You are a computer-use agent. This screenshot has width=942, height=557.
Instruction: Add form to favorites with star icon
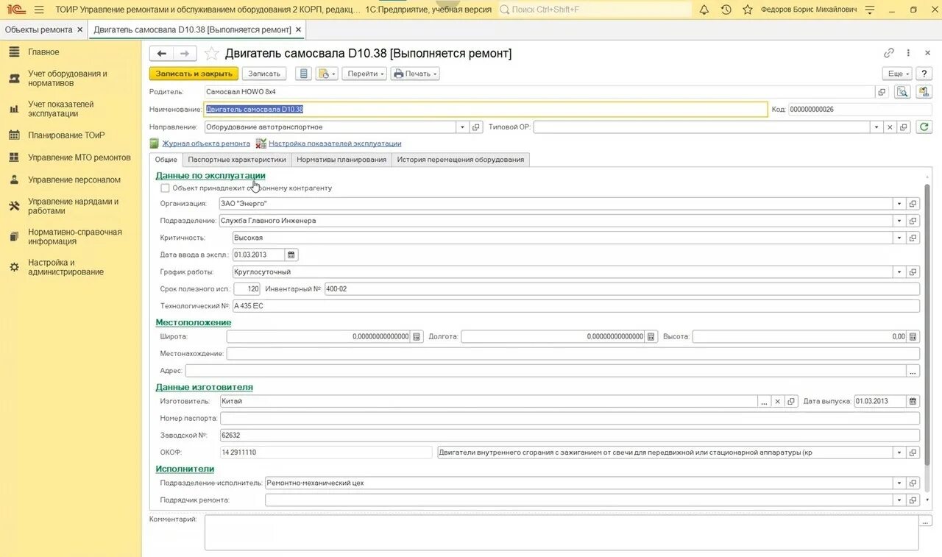[211, 53]
